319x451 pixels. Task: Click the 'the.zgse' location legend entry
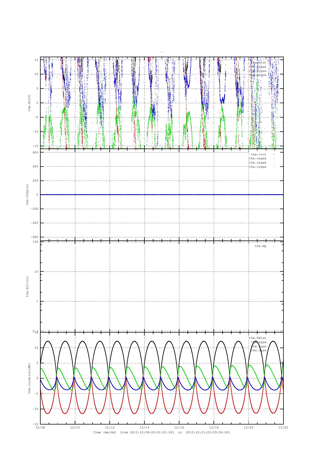point(258,350)
